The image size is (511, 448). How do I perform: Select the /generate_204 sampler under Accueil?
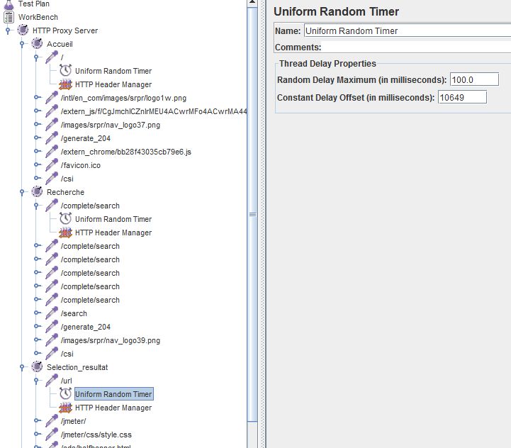pyautogui.click(x=86, y=138)
